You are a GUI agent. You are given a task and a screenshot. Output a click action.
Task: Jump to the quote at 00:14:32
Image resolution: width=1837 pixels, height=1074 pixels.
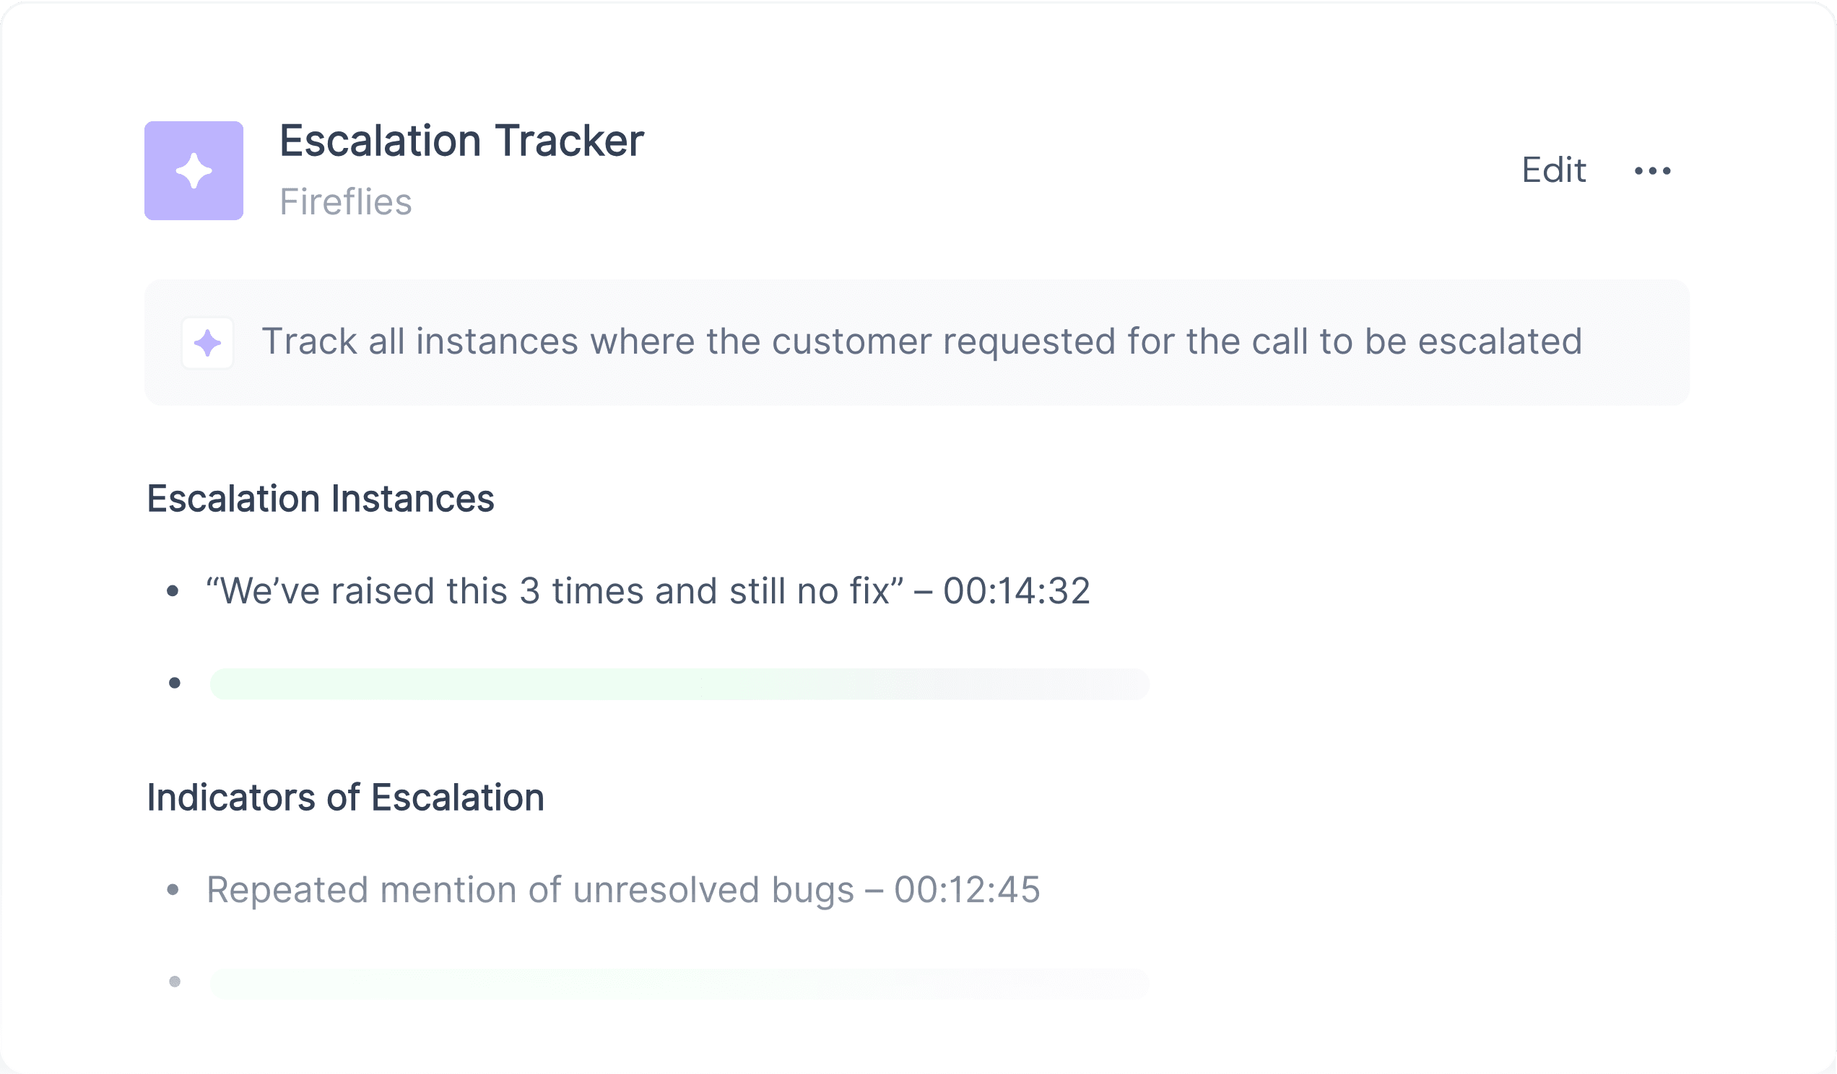[1016, 591]
